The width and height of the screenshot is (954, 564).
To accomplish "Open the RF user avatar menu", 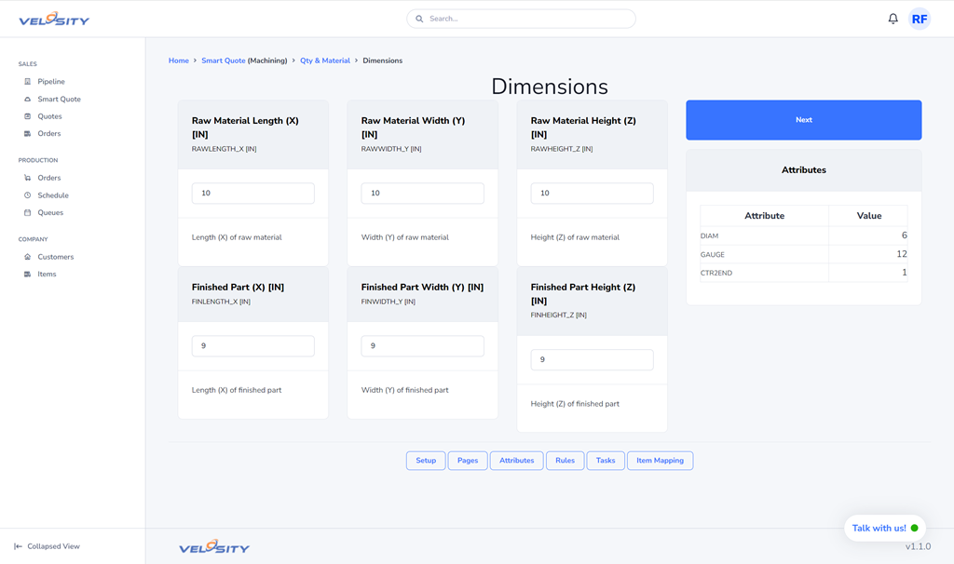I will click(919, 19).
